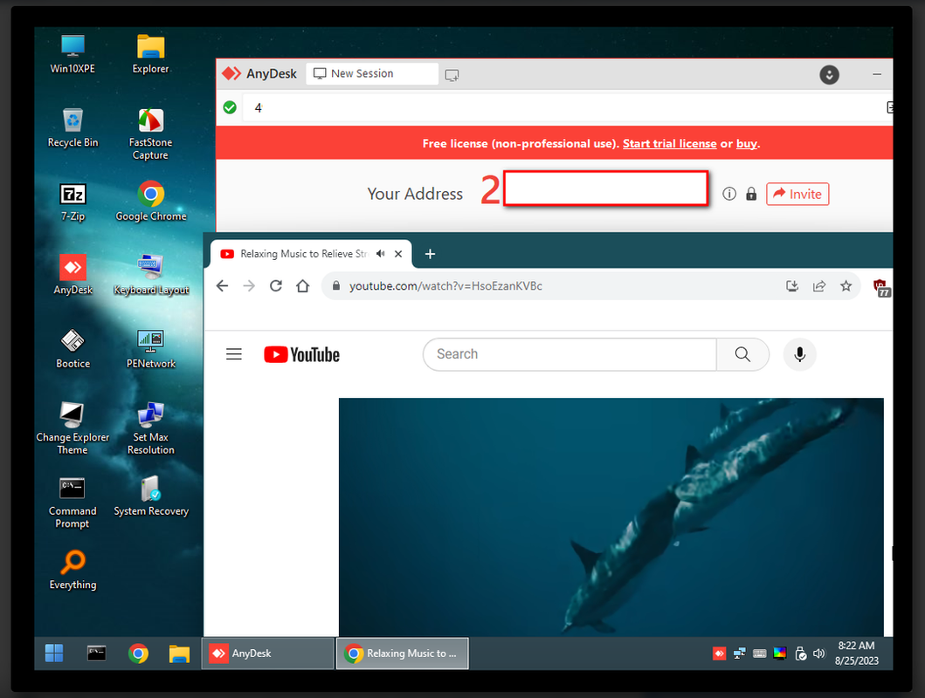
Task: Launch Google Chrome from desktop shortcut
Action: tap(150, 202)
